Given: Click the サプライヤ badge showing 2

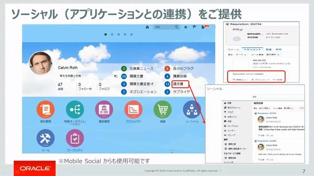Looking at the screenshot, I should click(167, 92).
